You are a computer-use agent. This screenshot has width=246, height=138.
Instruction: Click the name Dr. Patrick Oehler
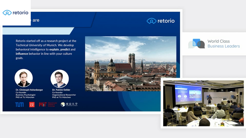point(61,90)
